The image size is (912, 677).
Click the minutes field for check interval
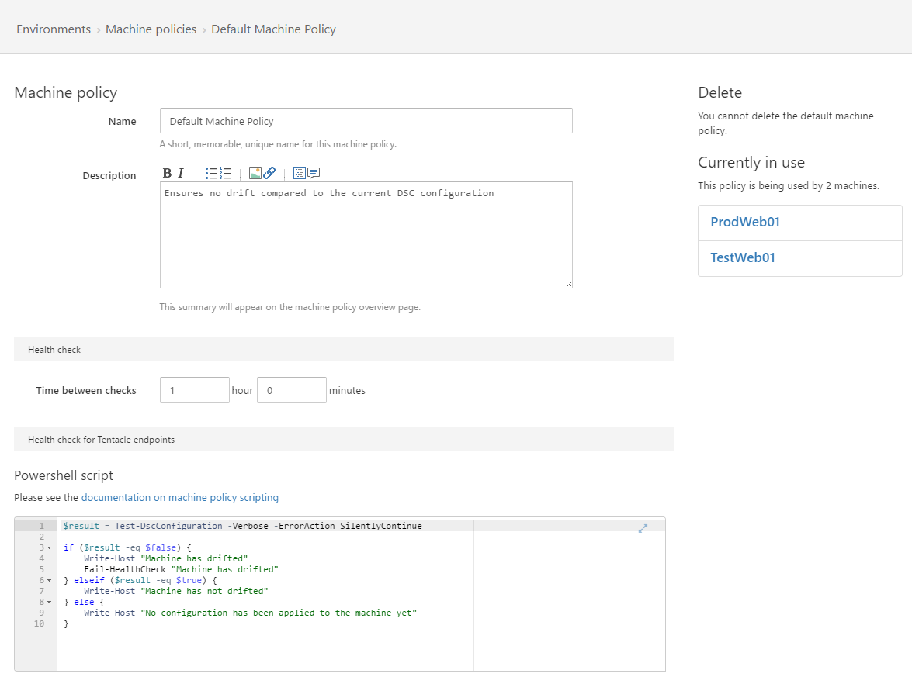(x=291, y=390)
